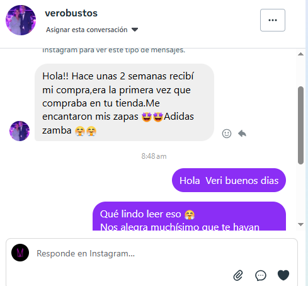The height and width of the screenshot is (286, 308).
Task: Attach a file with the paperclip icon
Action: click(x=238, y=275)
